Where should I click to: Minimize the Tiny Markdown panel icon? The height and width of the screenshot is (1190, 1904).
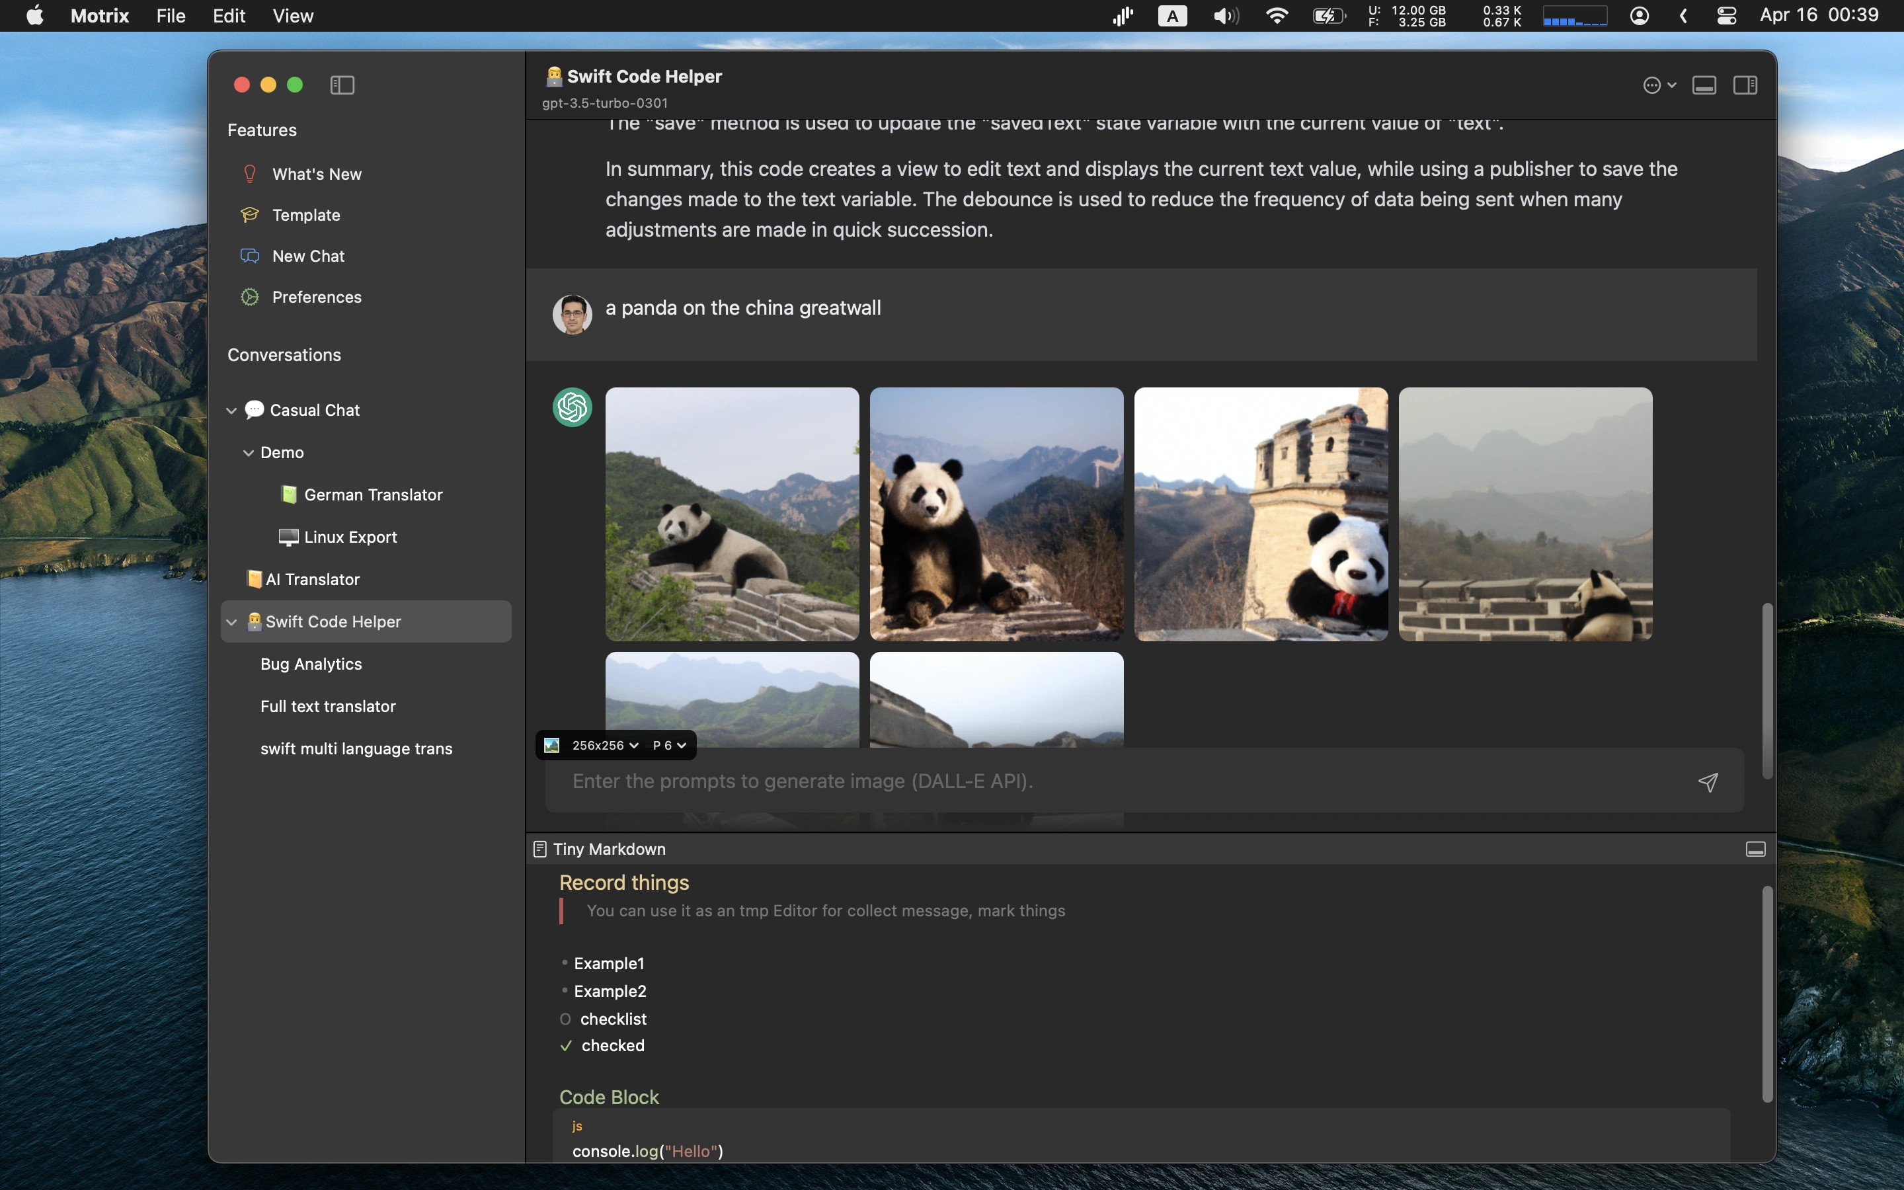tap(1755, 850)
